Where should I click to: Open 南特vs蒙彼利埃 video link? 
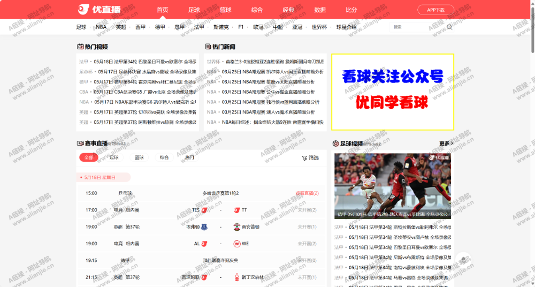[x=400, y=268]
